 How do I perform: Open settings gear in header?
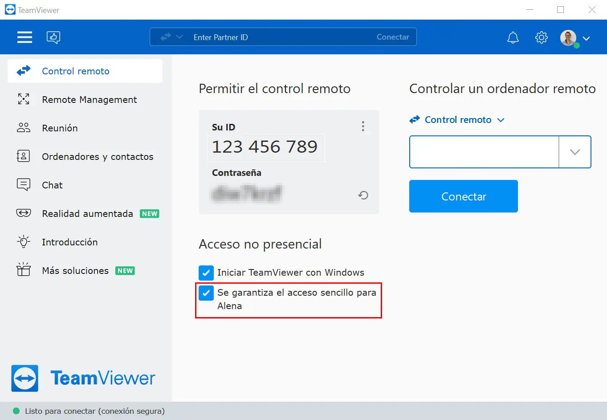click(x=542, y=37)
